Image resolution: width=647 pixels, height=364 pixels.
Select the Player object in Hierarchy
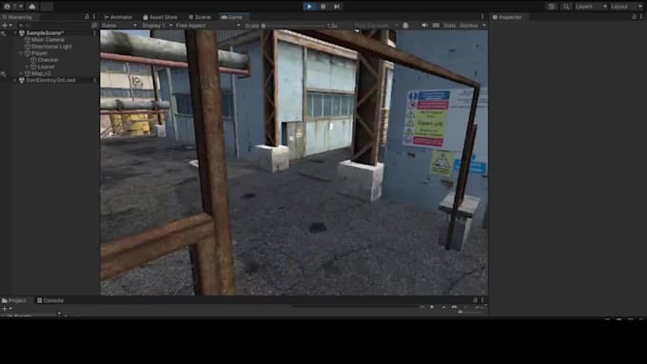coord(40,53)
